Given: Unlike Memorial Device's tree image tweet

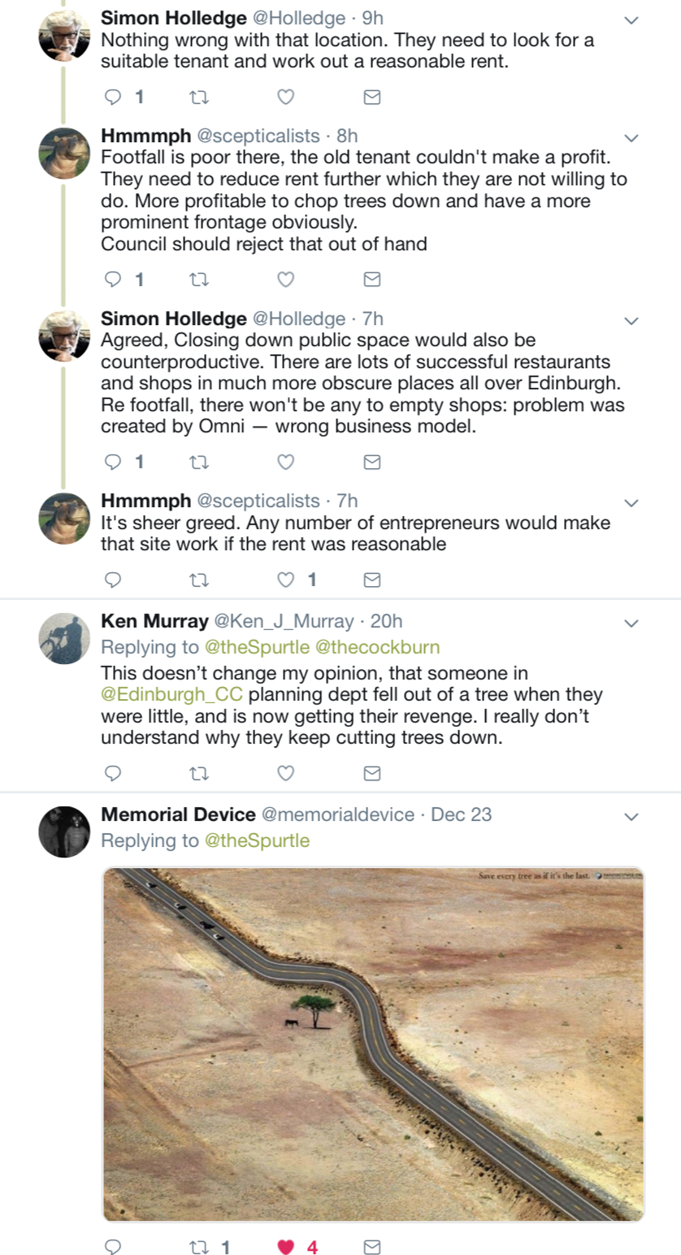Looking at the screenshot, I should pyautogui.click(x=285, y=1247).
